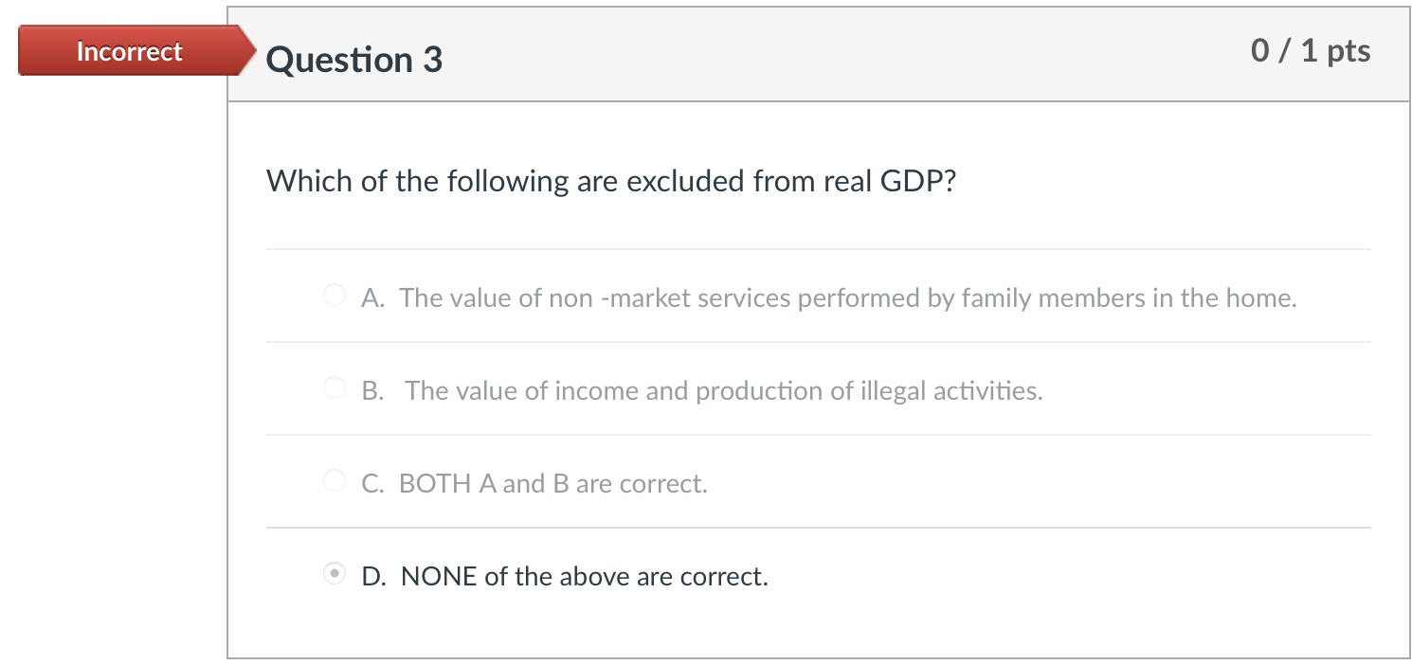Click the 'C.' letter label of third answer
Screen dimensions: 1412x665
(372, 484)
